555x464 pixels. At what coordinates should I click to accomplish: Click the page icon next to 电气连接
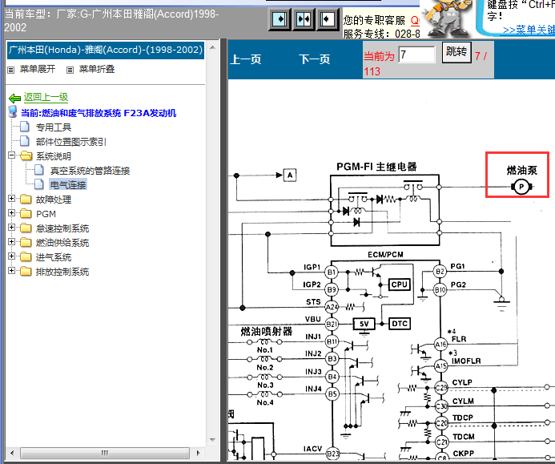tap(39, 184)
